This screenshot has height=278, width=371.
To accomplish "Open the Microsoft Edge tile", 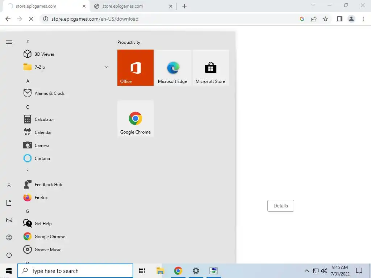I will (173, 68).
